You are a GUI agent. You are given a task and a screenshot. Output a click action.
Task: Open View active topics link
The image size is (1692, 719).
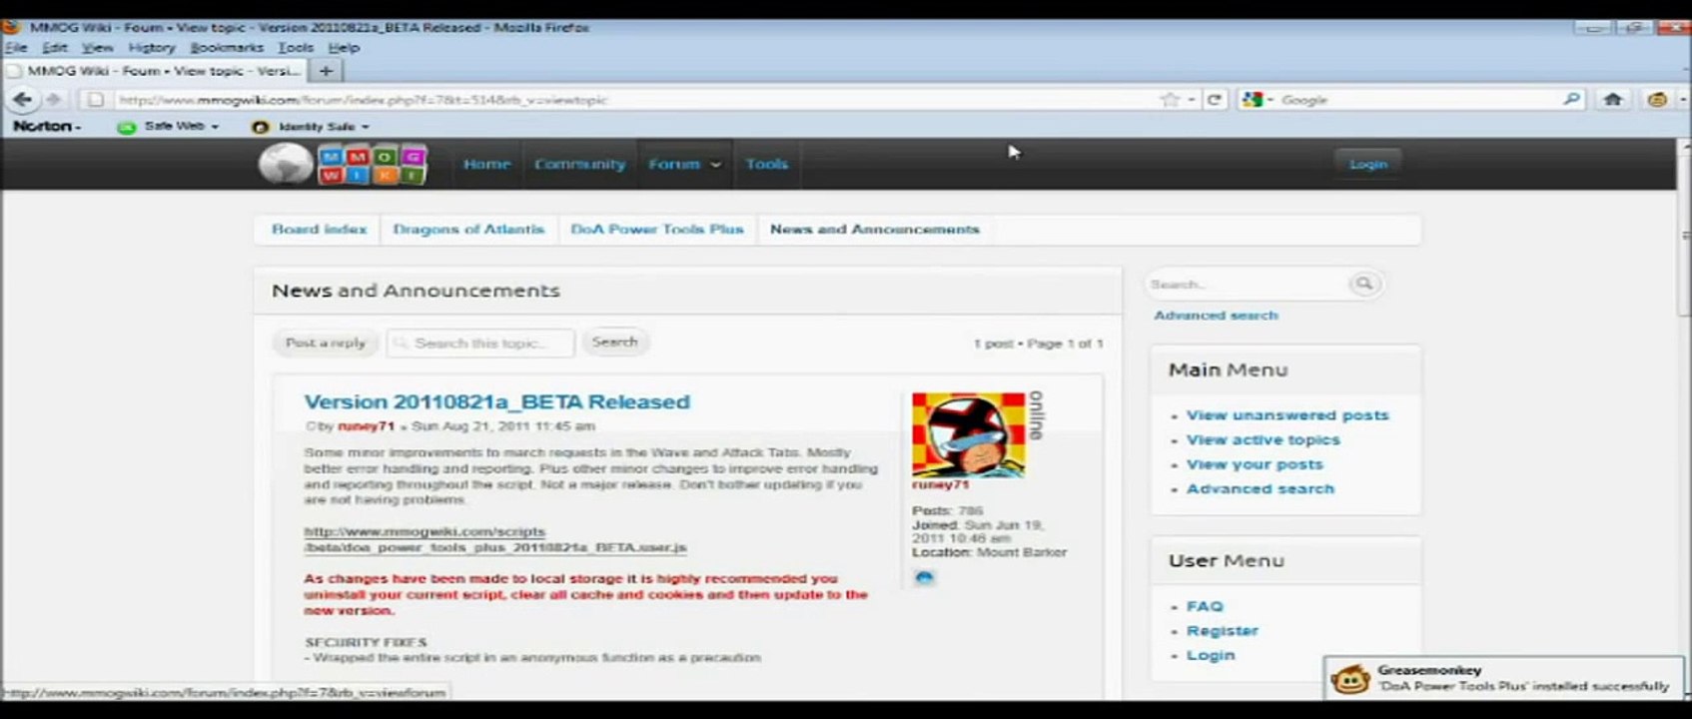1264,440
